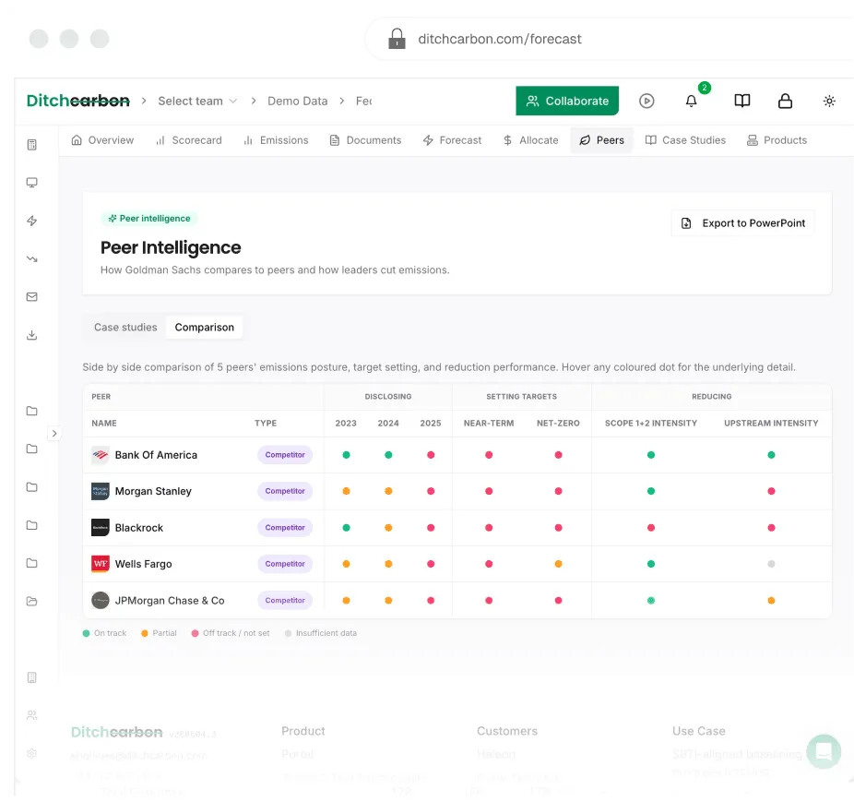This screenshot has height=802, width=854.
Task: Expand the sidebar with chevron arrow
Action: 53,434
